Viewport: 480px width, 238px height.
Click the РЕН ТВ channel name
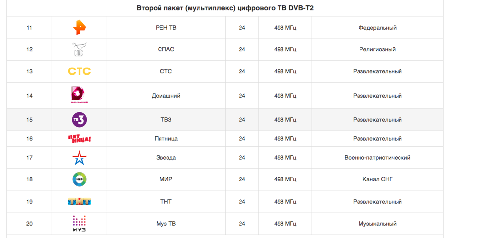166,28
